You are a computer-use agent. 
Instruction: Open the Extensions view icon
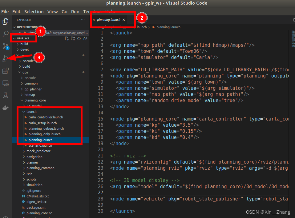pos(6,71)
